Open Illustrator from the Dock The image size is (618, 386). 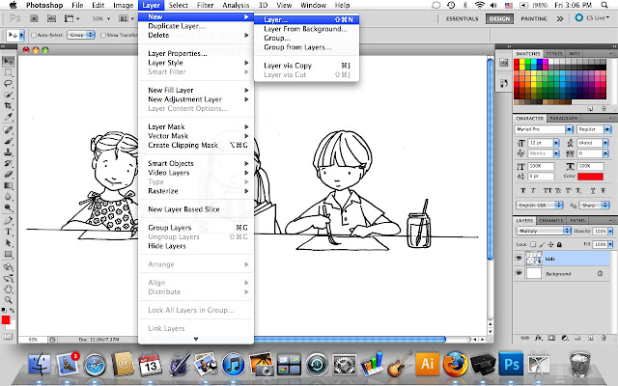[428, 364]
